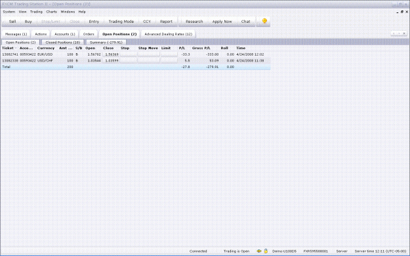
Task: Open the Trading menu
Action: point(36,12)
